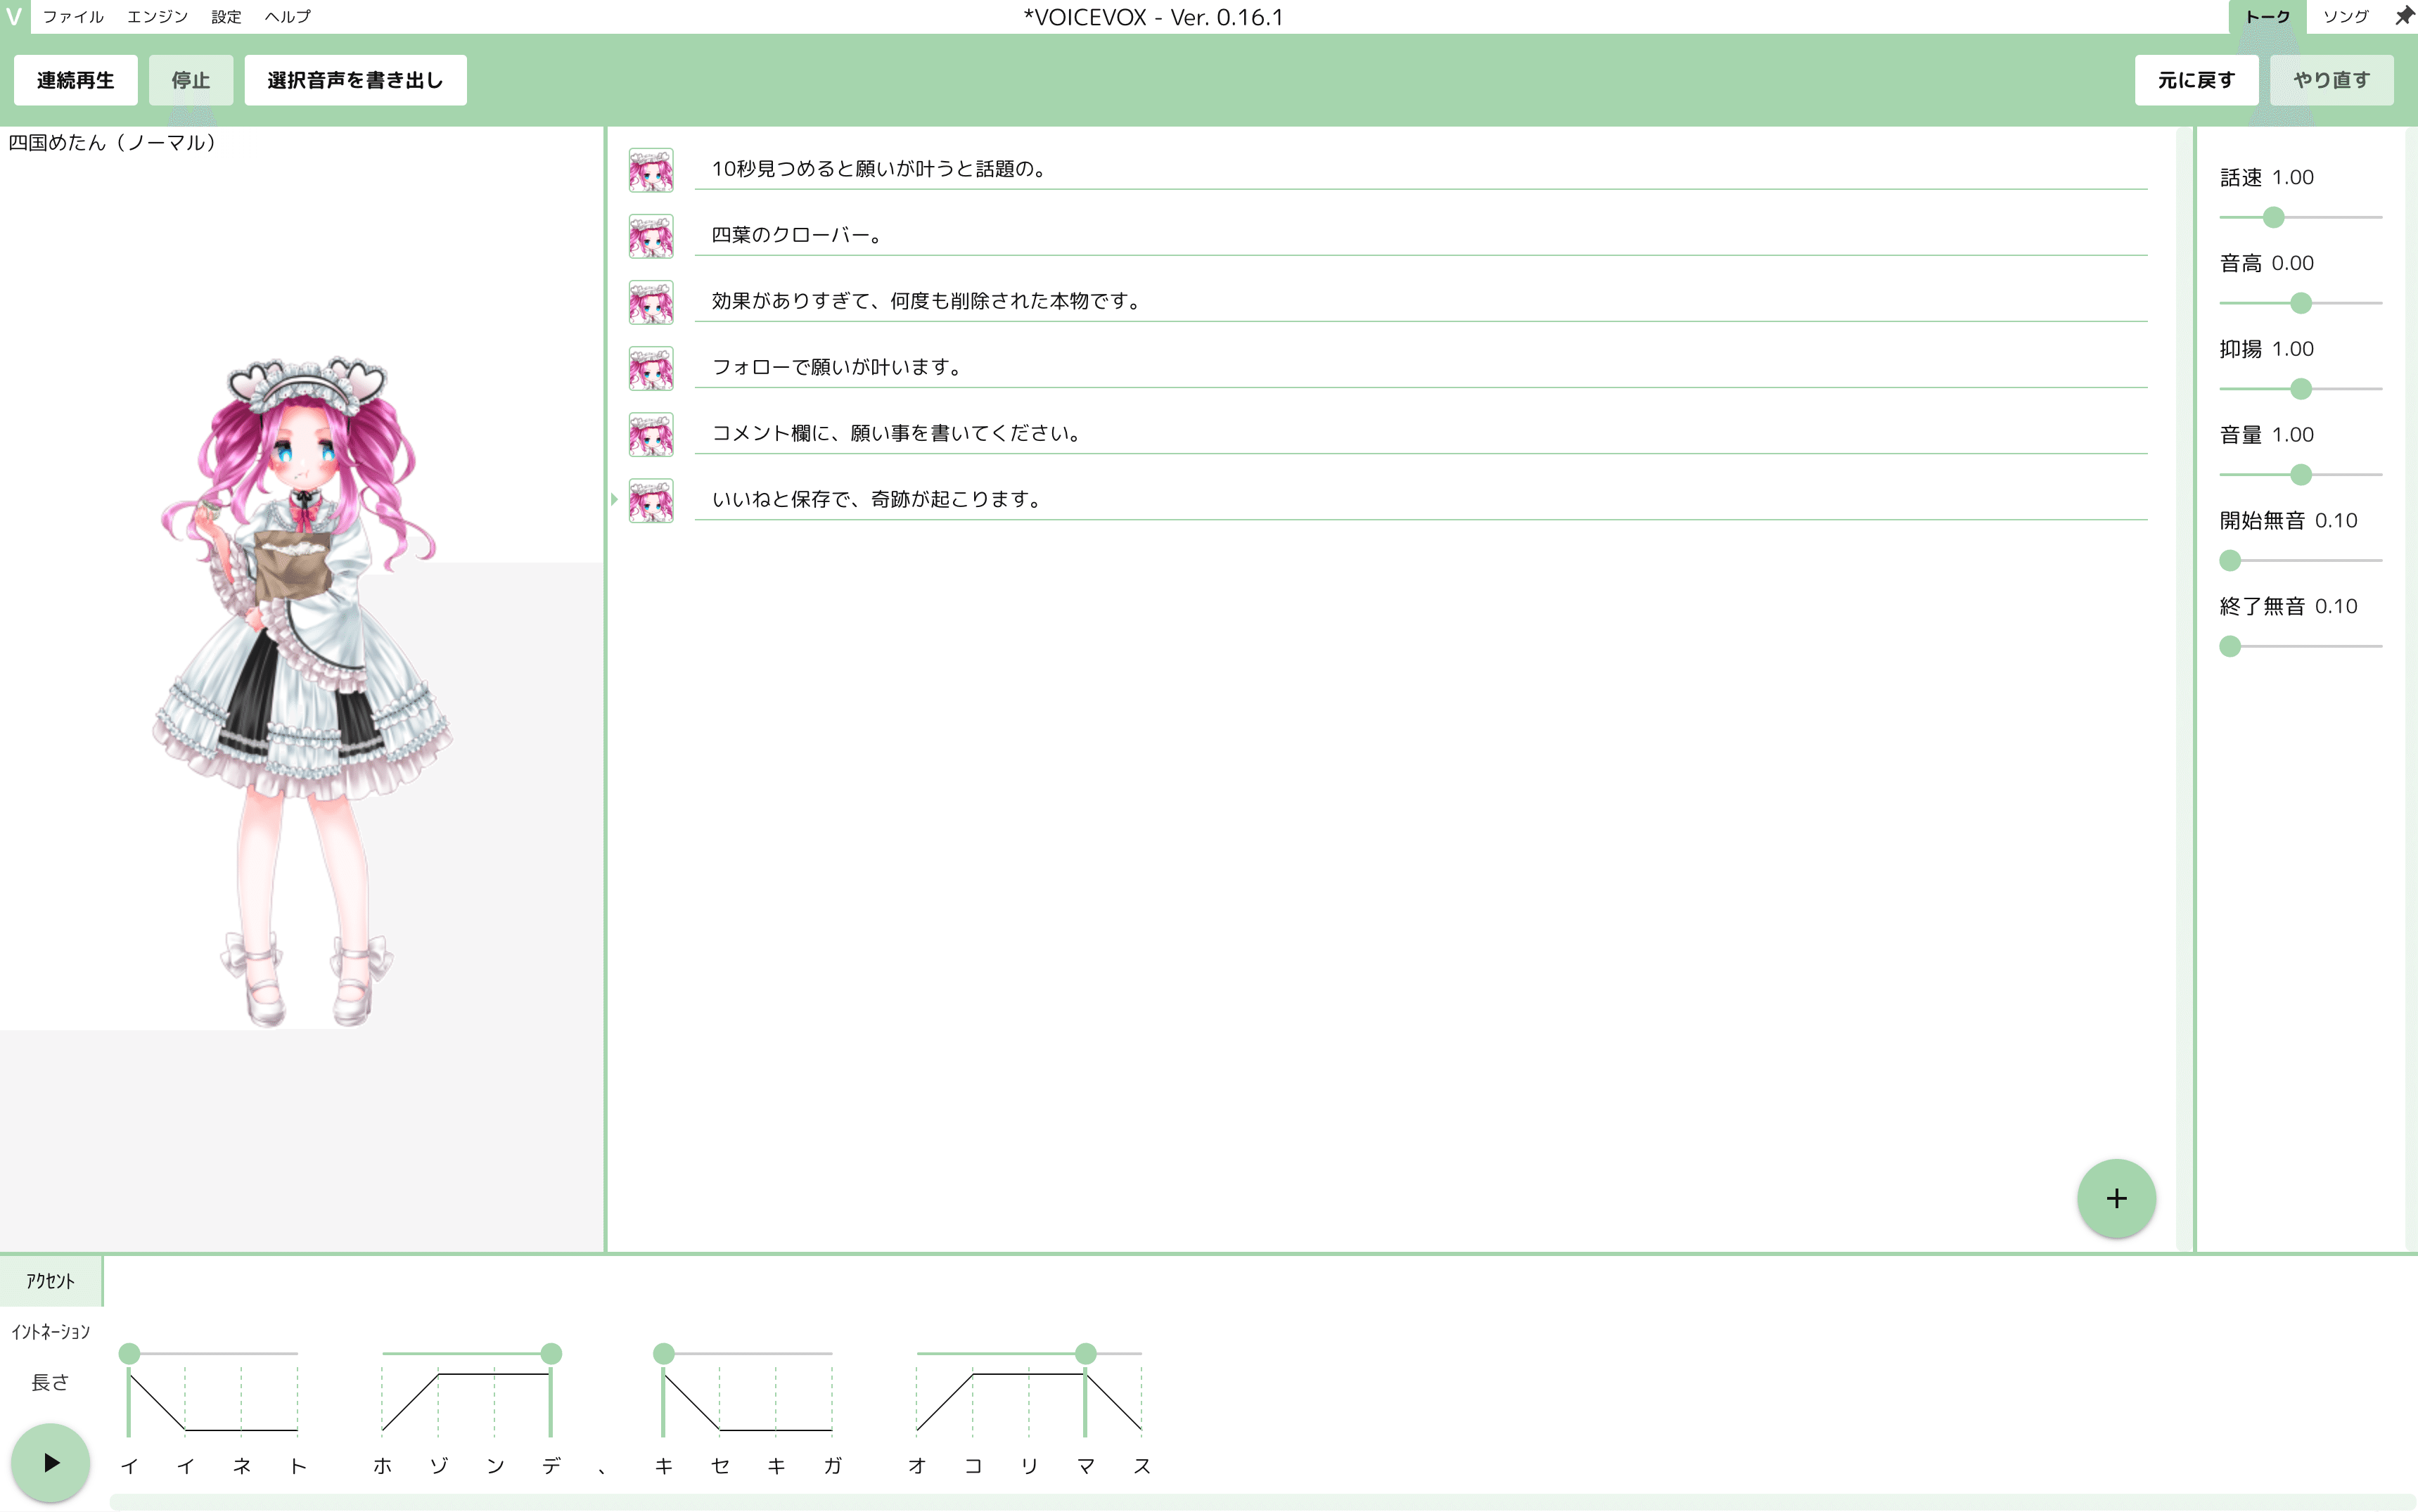Viewport: 2418px width, 1512px height.
Task: Change character icon for いいねと保存で row
Action: [x=651, y=500]
